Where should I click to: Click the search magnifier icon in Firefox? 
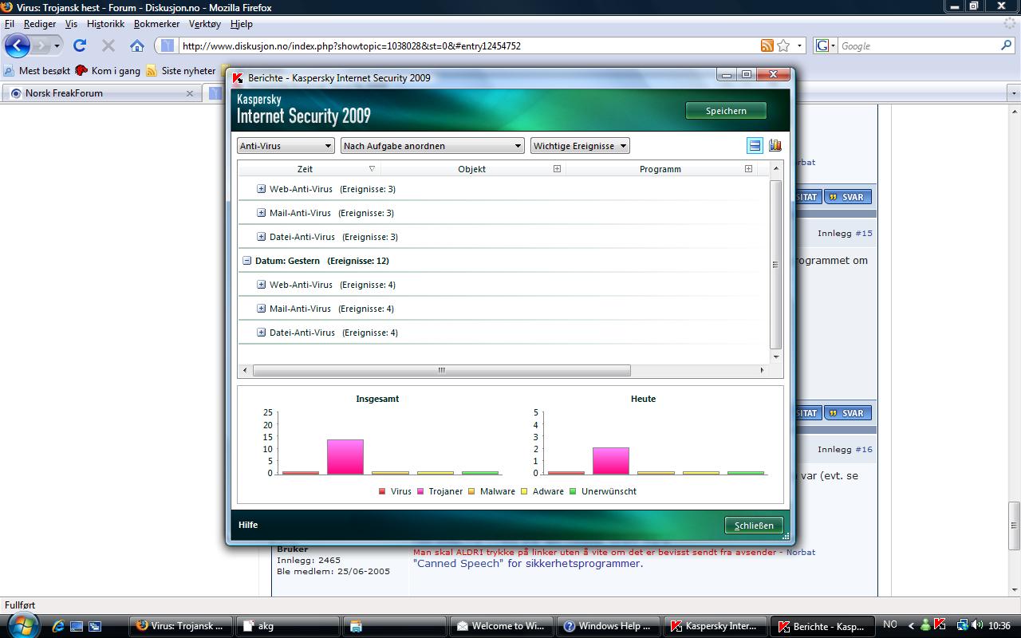[x=1007, y=45]
